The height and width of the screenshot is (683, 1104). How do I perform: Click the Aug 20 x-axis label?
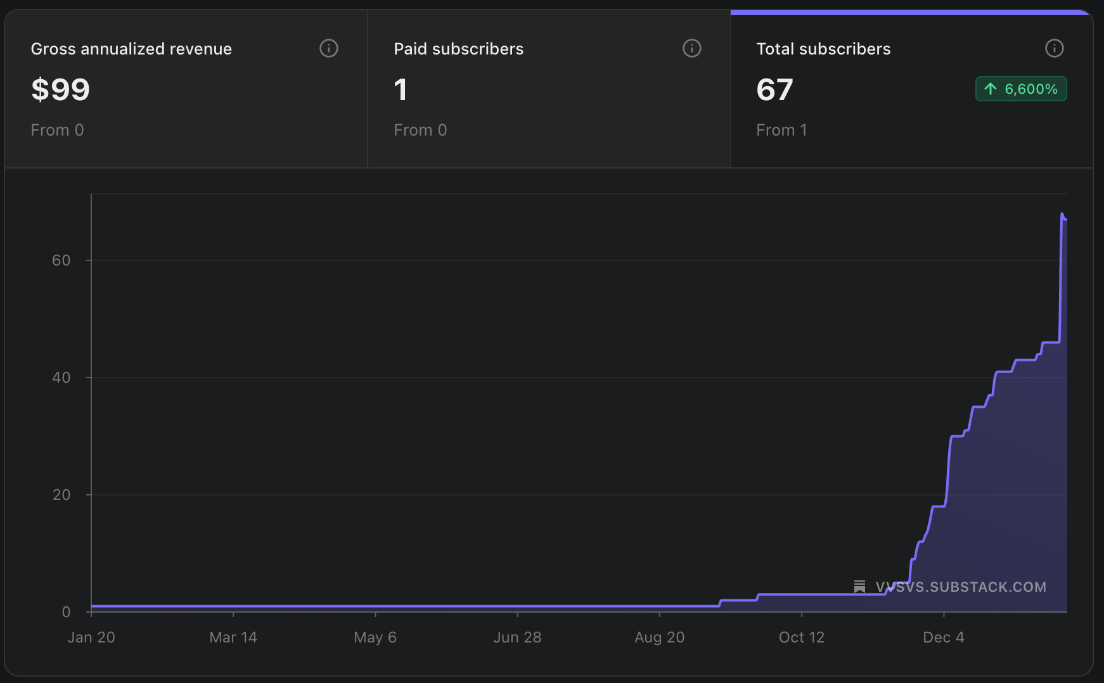click(x=659, y=637)
